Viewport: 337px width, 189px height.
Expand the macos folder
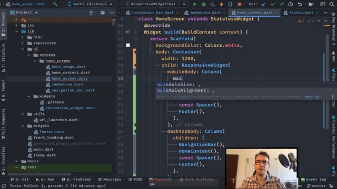pyautogui.click(x=16, y=161)
